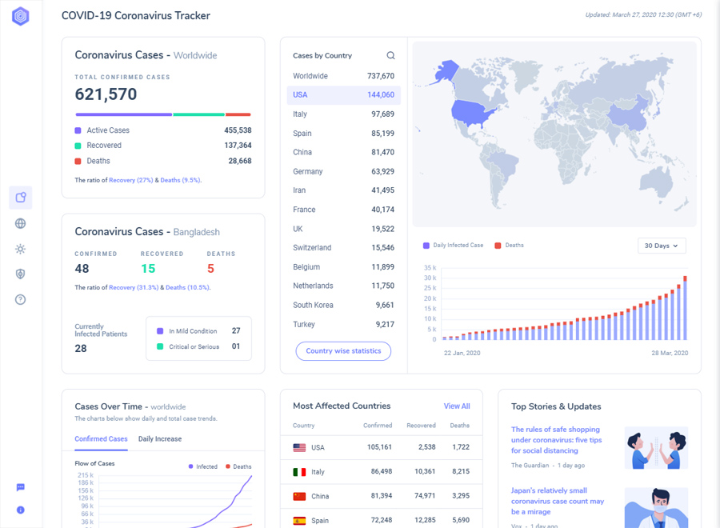Image resolution: width=720 pixels, height=528 pixels.
Task: Select the Confirmed Cases tab
Action: click(x=101, y=439)
